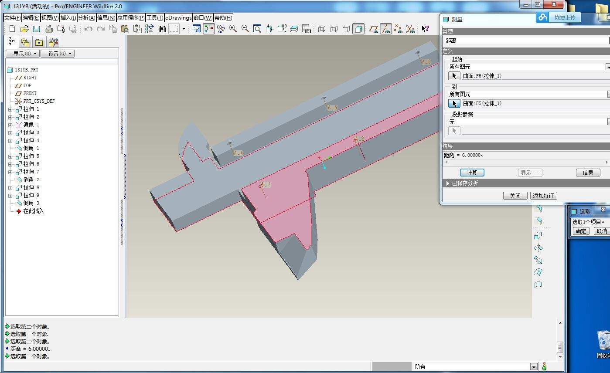Click the Undo arrow in toolbar

click(89, 29)
